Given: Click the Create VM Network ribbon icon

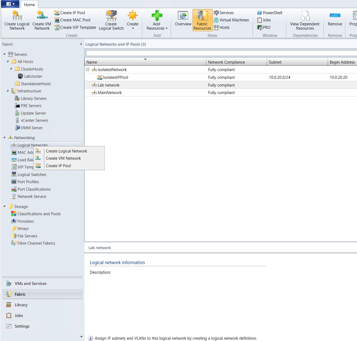Looking at the screenshot, I should point(42,15).
